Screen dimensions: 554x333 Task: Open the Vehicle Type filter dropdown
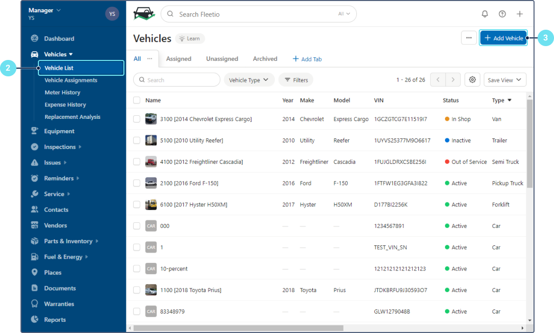click(249, 80)
